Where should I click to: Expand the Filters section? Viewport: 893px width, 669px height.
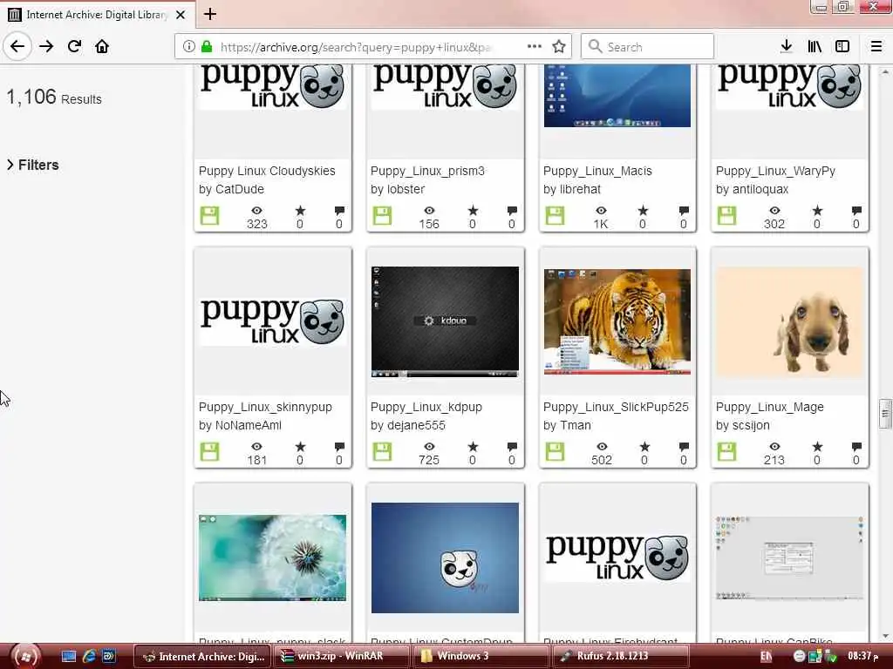coord(33,165)
